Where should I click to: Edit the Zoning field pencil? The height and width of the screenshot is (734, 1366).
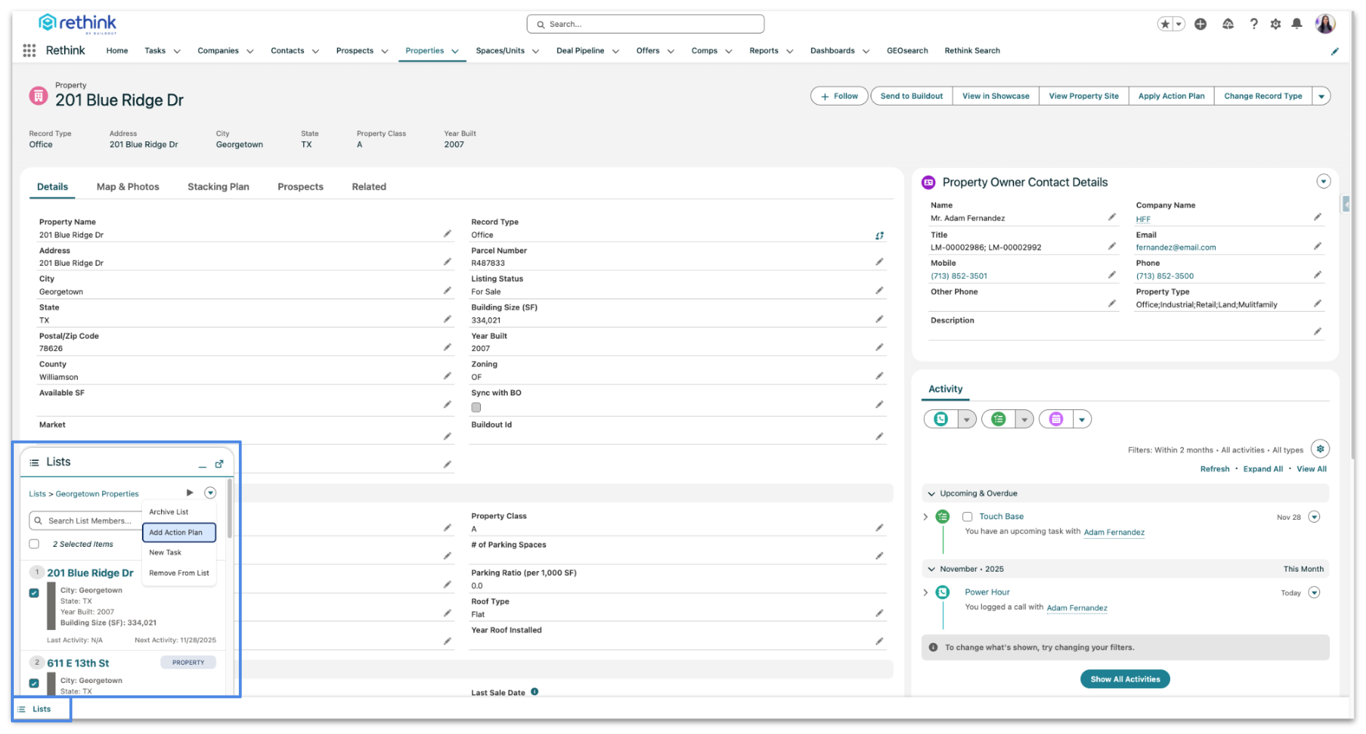[x=879, y=376]
